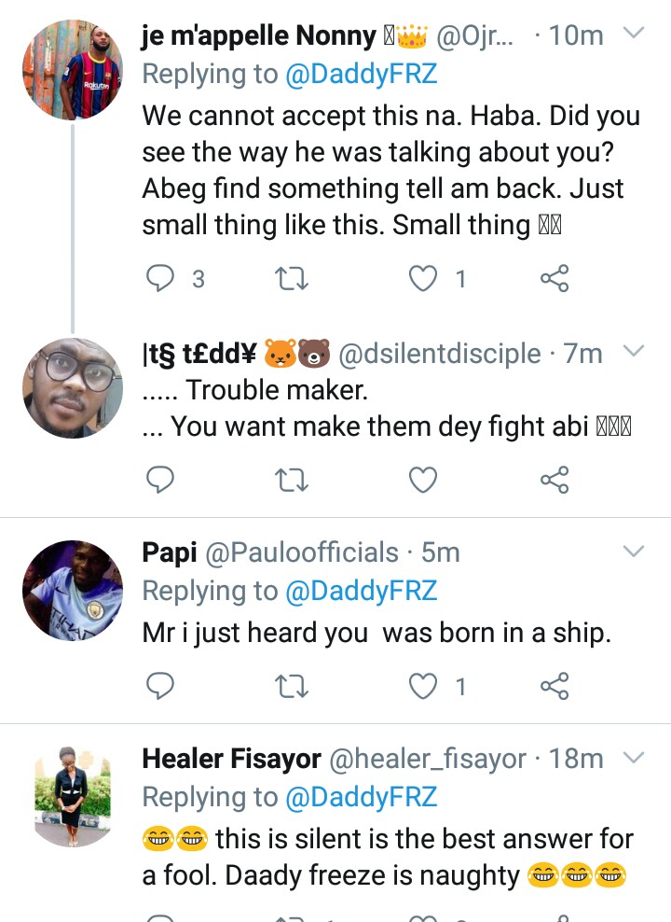Share je m'appelle Nonny's tweet

555,277
